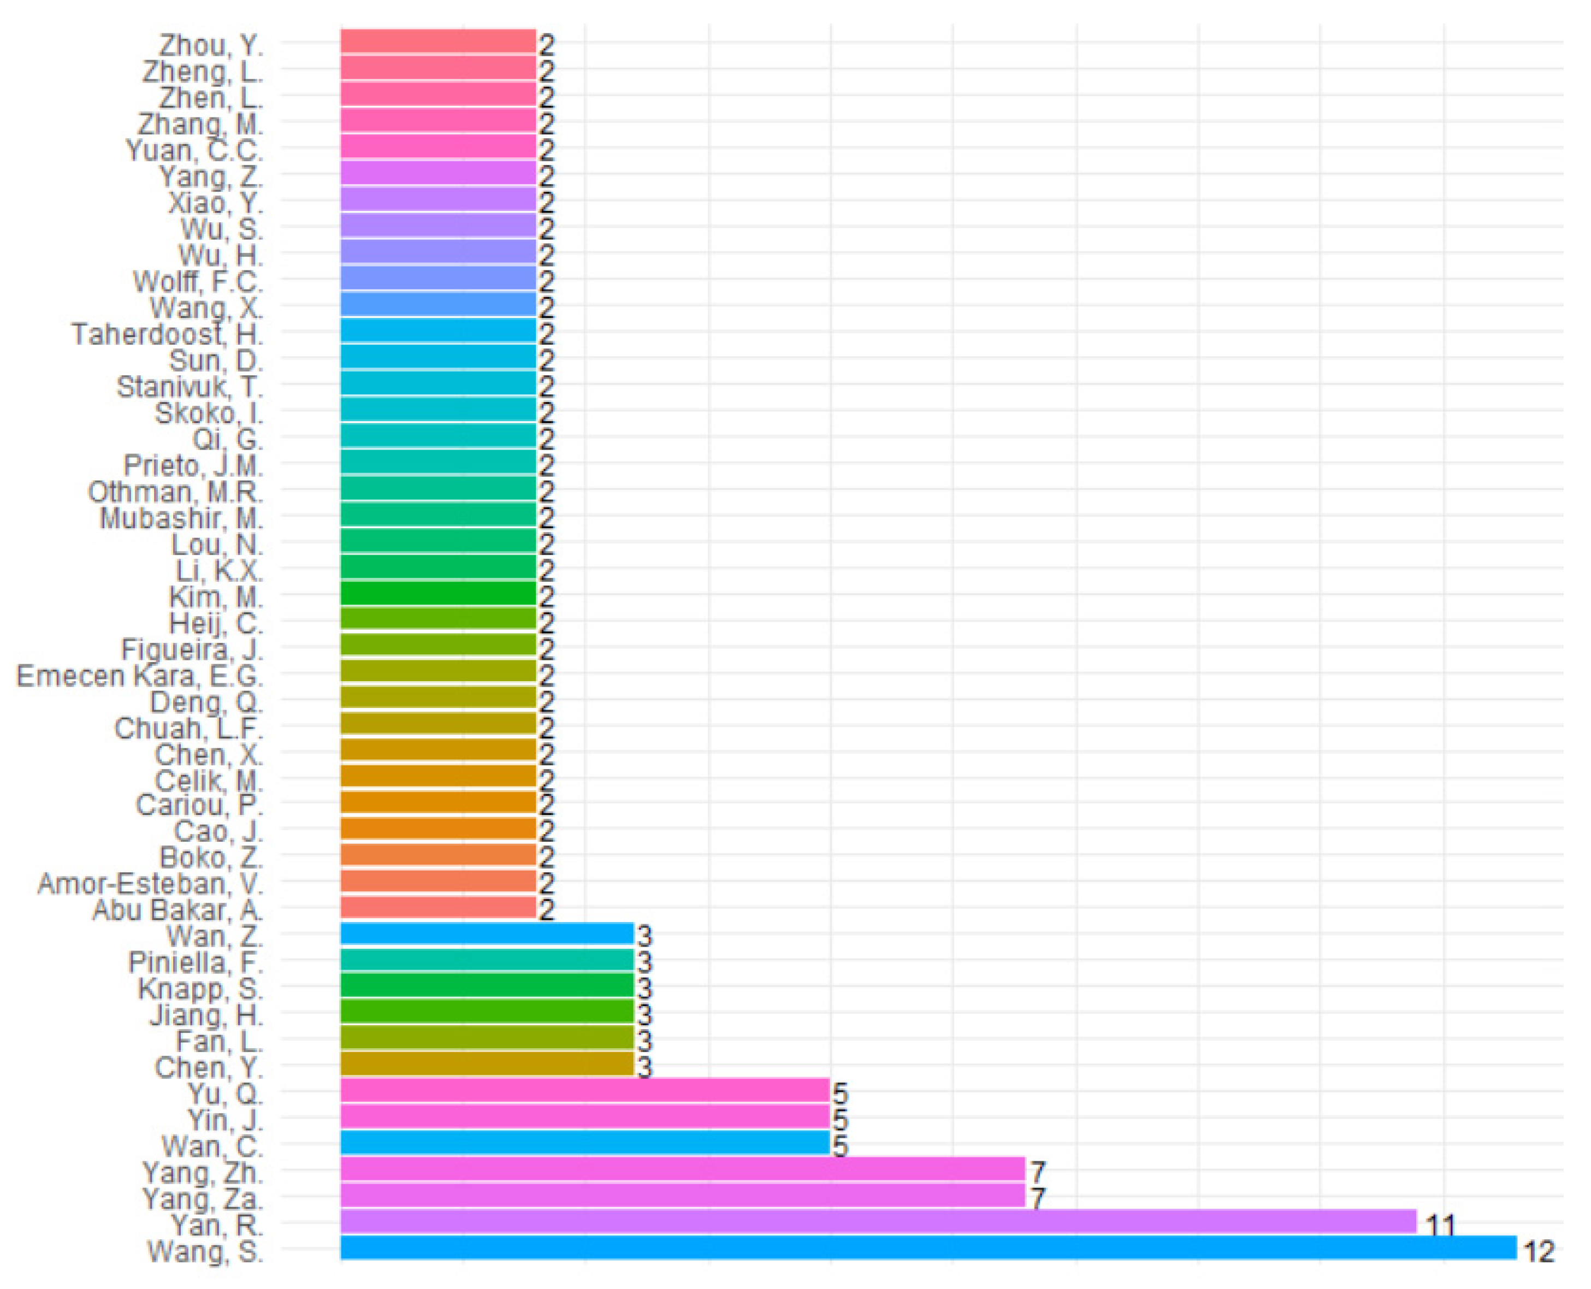The height and width of the screenshot is (1289, 1591).
Task: Click the axis label Taherdoost, H.
Action: pyautogui.click(x=167, y=335)
